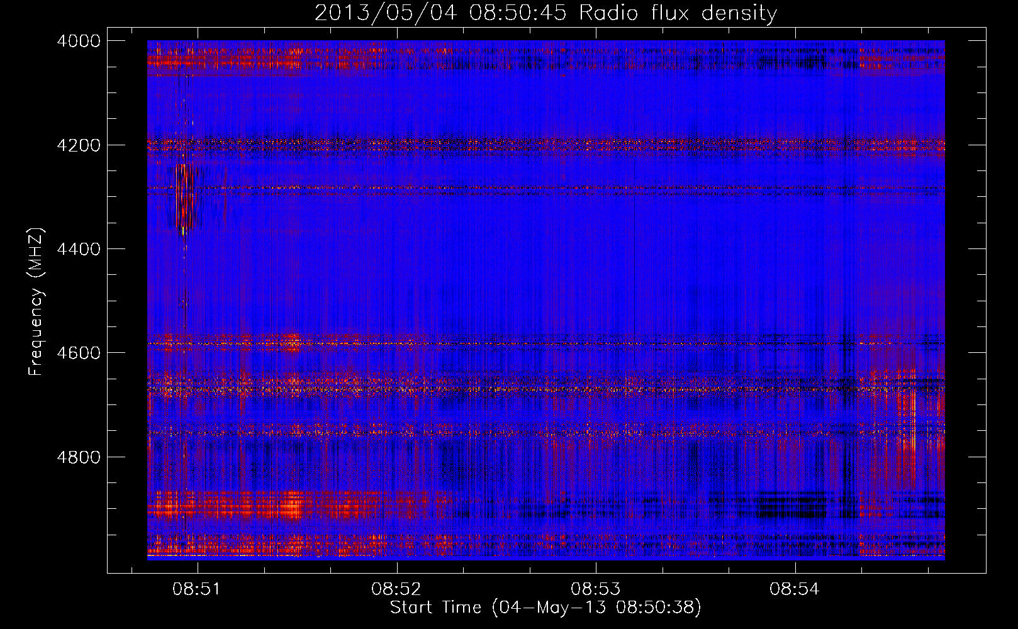
Task: Click the 4600 frequency tick label
Action: point(79,353)
